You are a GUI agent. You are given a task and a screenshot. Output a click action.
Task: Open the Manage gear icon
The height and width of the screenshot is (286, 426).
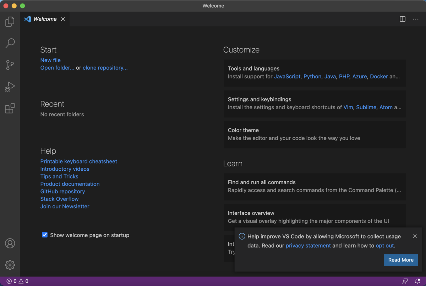coord(10,265)
